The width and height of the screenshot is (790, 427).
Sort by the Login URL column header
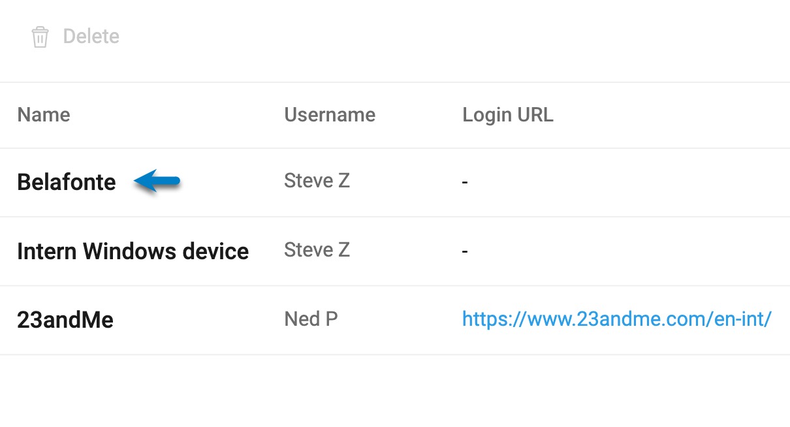tap(508, 115)
